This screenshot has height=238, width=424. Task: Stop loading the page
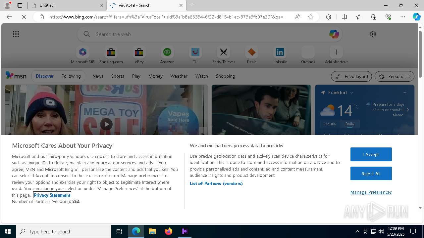(24, 17)
